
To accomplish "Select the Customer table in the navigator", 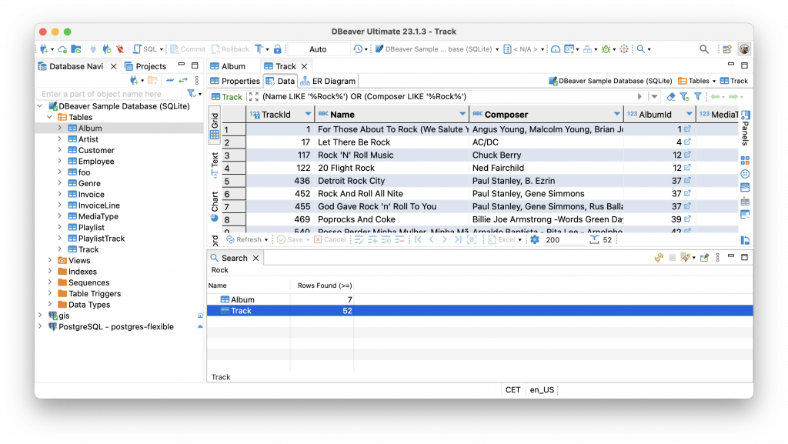I will coord(96,150).
